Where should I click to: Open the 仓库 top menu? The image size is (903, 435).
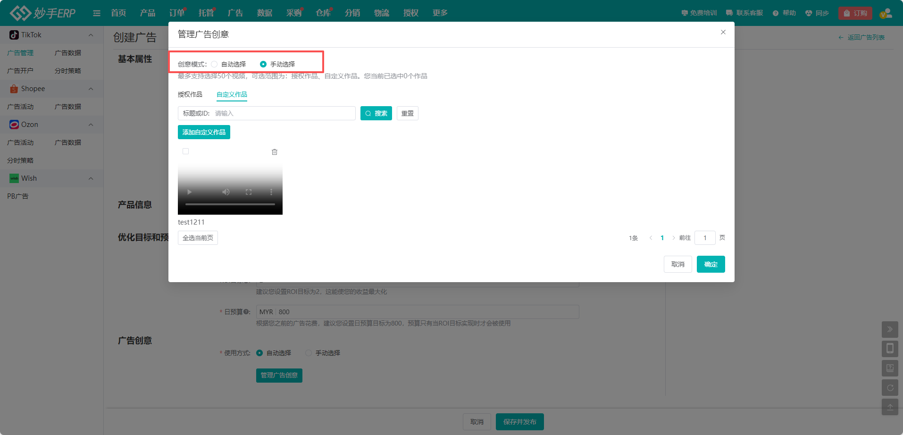click(x=323, y=13)
